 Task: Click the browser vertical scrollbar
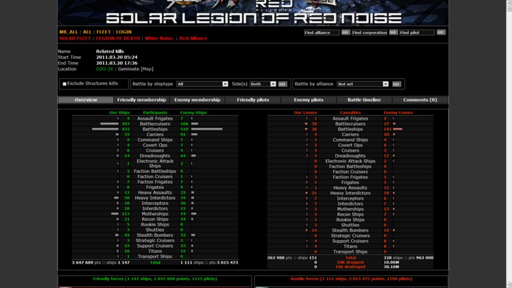tap(509, 144)
